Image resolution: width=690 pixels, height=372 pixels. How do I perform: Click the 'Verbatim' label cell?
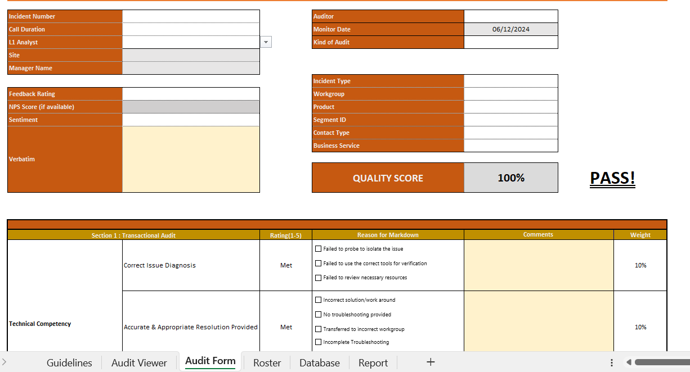click(65, 159)
